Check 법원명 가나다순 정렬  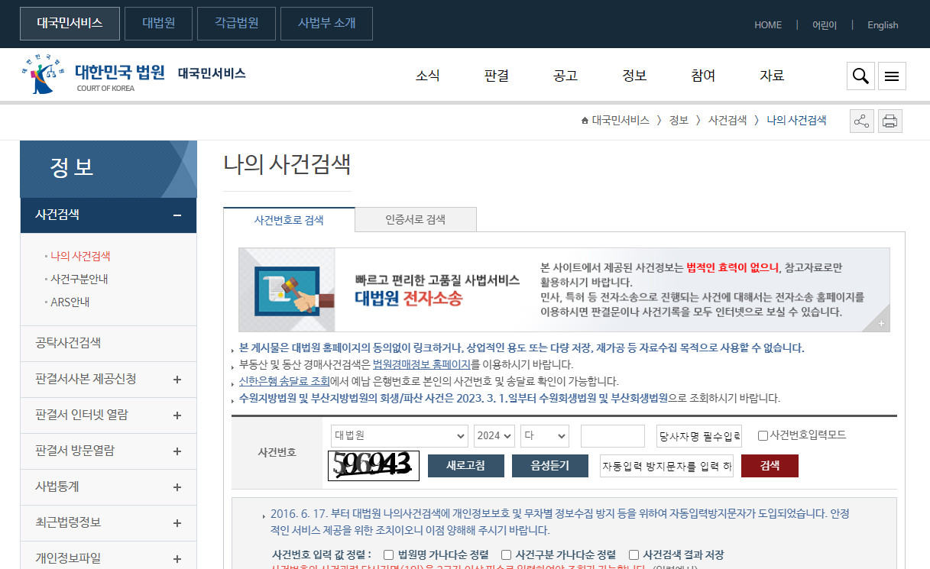(388, 554)
